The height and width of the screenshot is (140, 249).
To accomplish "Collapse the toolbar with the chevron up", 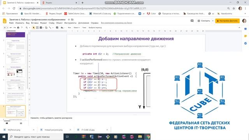I will coord(239,28).
